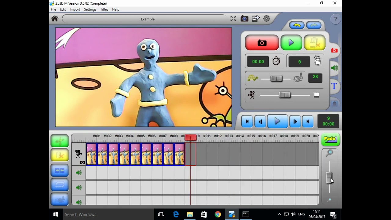Step forward one frame
Image resolution: width=391 pixels, height=220 pixels.
pyautogui.click(x=295, y=122)
